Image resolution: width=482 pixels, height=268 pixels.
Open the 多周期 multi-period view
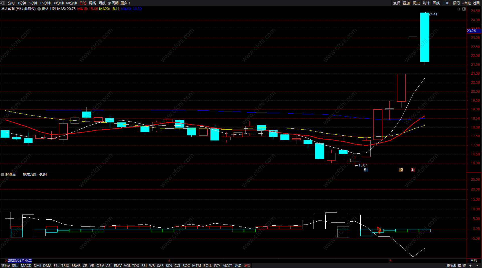(x=113, y=3)
